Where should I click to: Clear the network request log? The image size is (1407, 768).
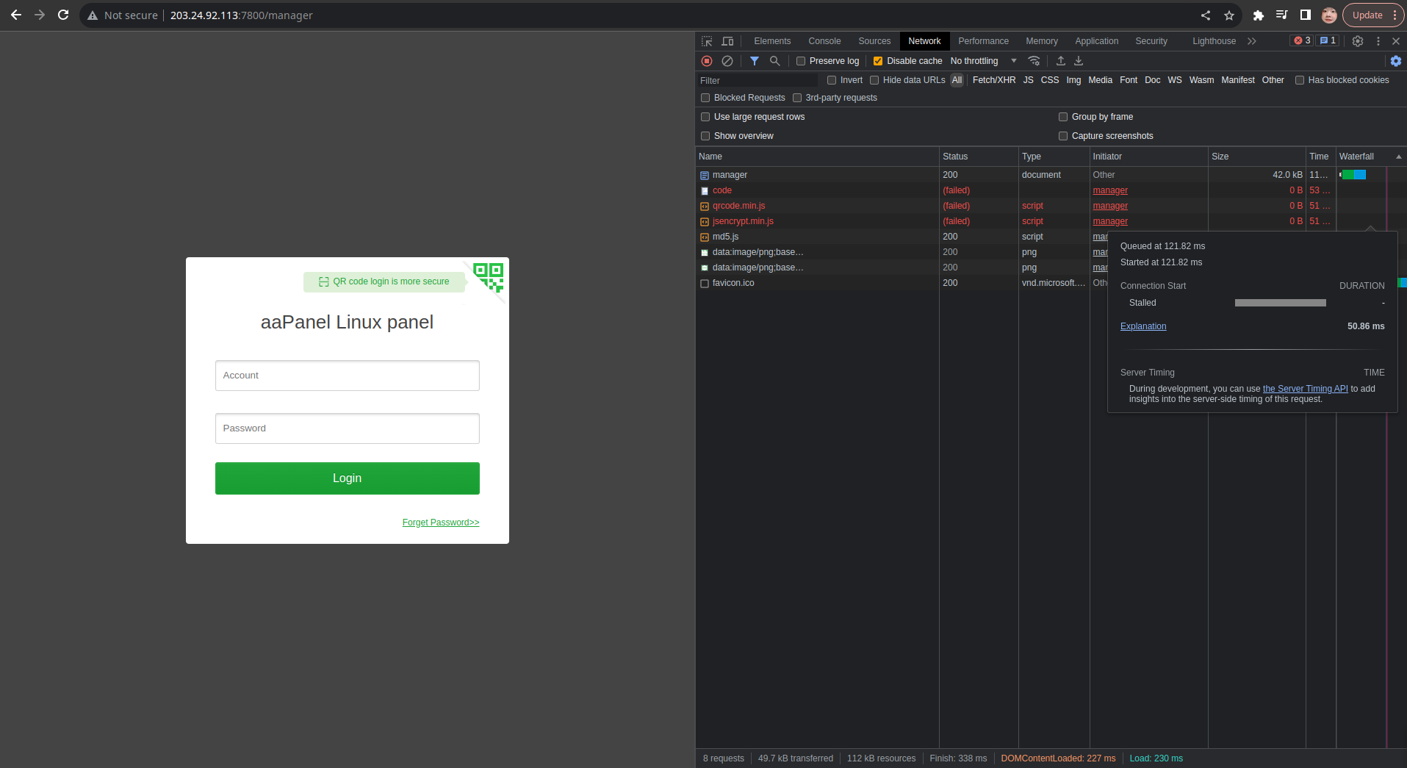coord(728,61)
